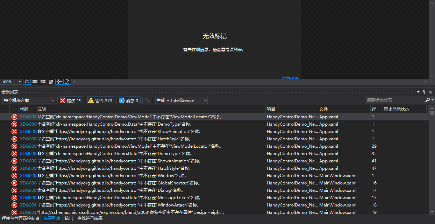Open the 整个解决方案 scope dropdown
Image resolution: width=435 pixels, height=224 pixels.
[28, 100]
